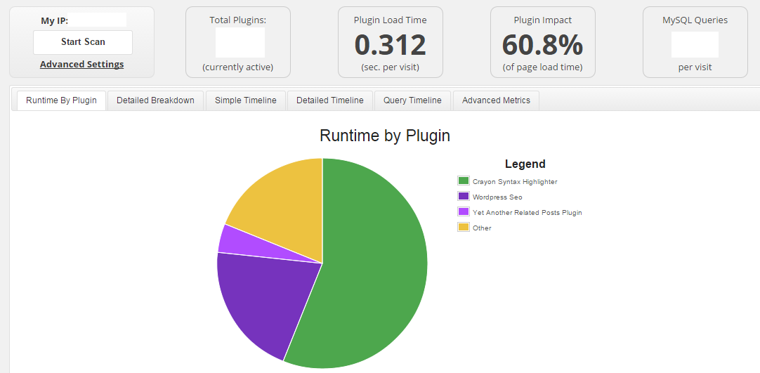Image resolution: width=760 pixels, height=373 pixels.
Task: Click the Total Plugins count box
Action: coord(240,43)
